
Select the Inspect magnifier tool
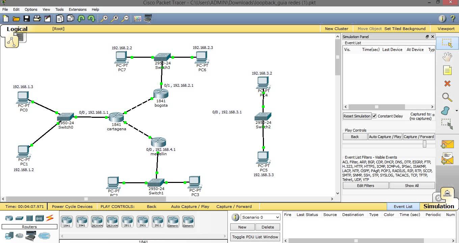[447, 97]
